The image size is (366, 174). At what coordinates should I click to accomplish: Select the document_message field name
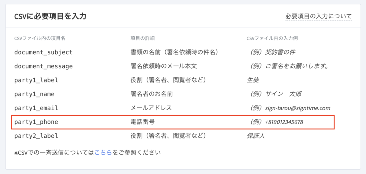[44, 66]
